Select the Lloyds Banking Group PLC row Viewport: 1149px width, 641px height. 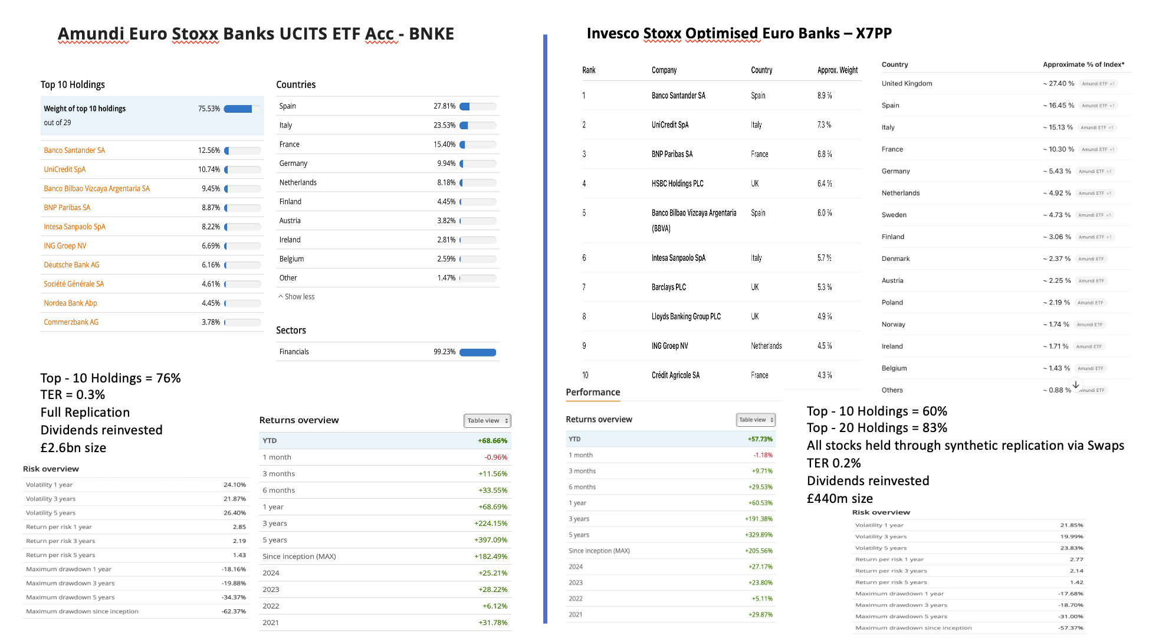[x=721, y=316]
